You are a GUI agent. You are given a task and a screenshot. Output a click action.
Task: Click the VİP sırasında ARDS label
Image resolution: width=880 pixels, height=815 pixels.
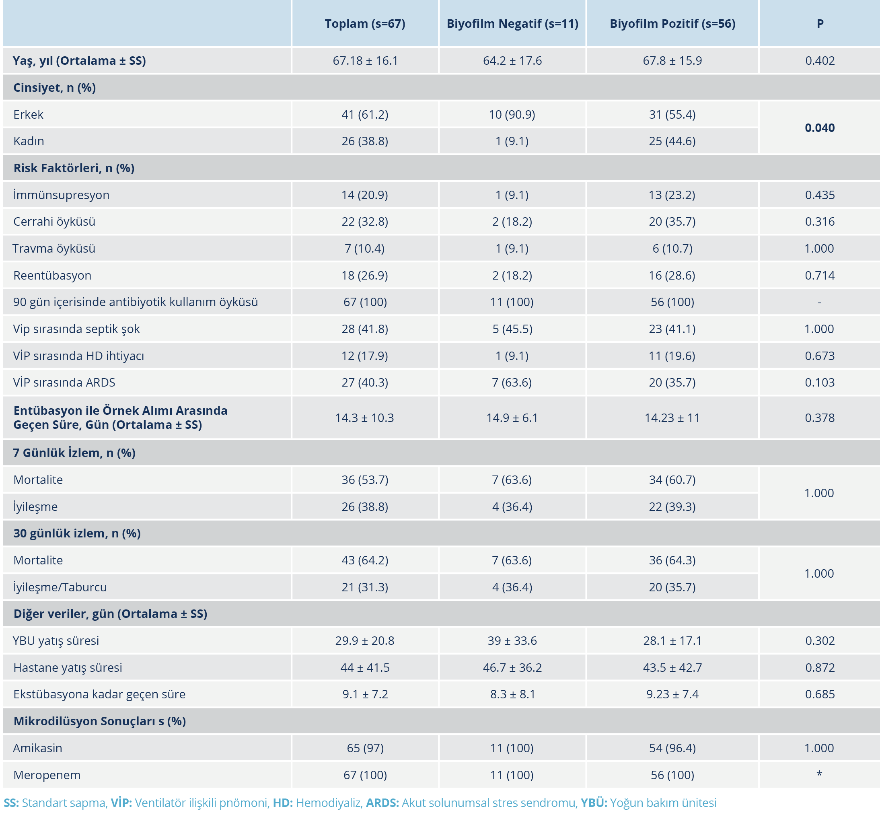point(64,383)
